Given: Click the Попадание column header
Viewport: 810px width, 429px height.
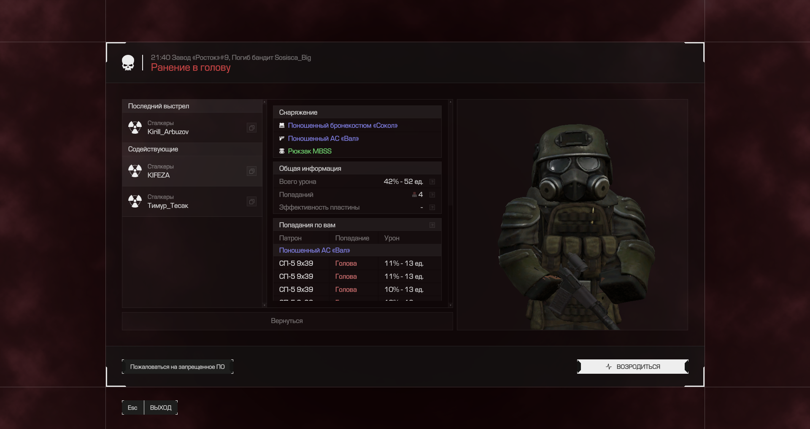Looking at the screenshot, I should (352, 238).
